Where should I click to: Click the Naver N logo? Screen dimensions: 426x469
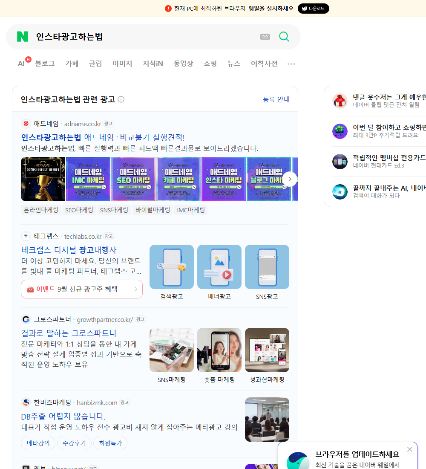click(x=23, y=37)
